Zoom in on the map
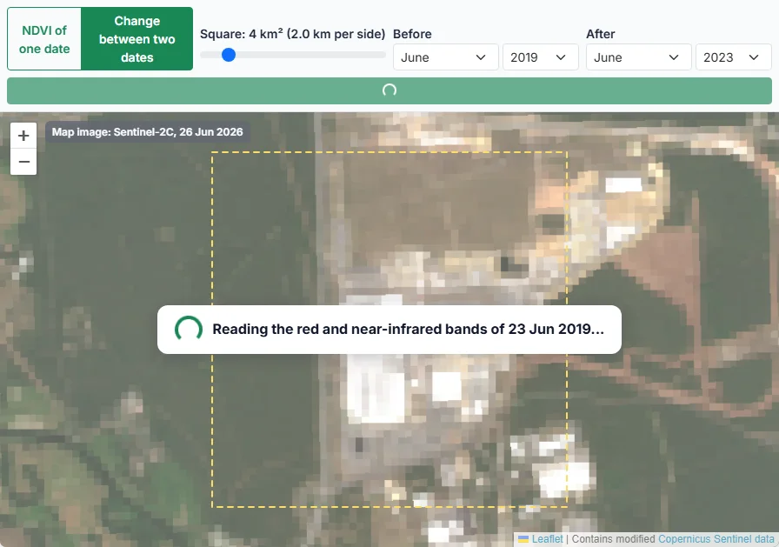779x547 pixels. [x=23, y=136]
